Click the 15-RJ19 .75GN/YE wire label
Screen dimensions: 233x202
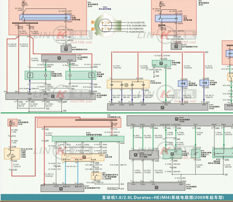tap(209, 67)
